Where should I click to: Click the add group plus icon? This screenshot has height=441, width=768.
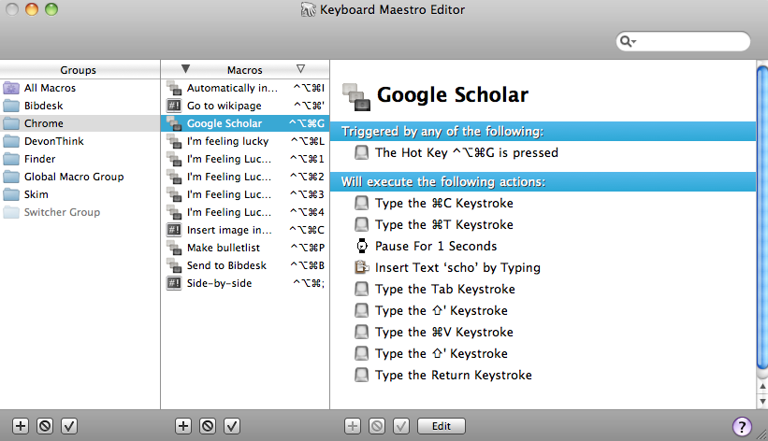pos(21,426)
